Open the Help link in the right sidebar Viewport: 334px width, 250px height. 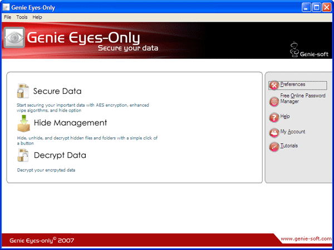(285, 116)
